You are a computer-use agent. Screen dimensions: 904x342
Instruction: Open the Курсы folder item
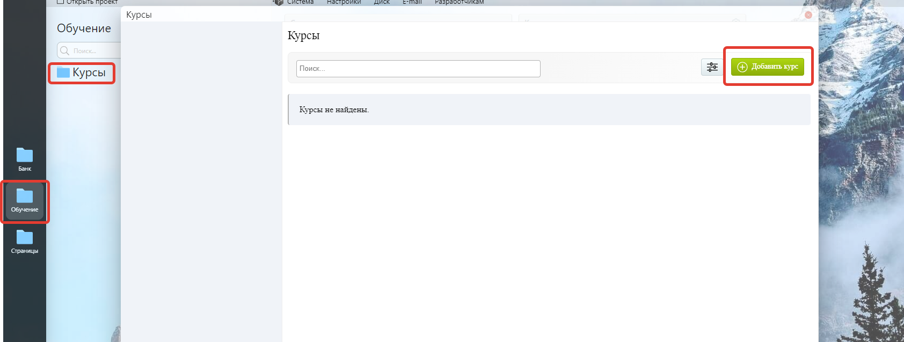tap(82, 72)
